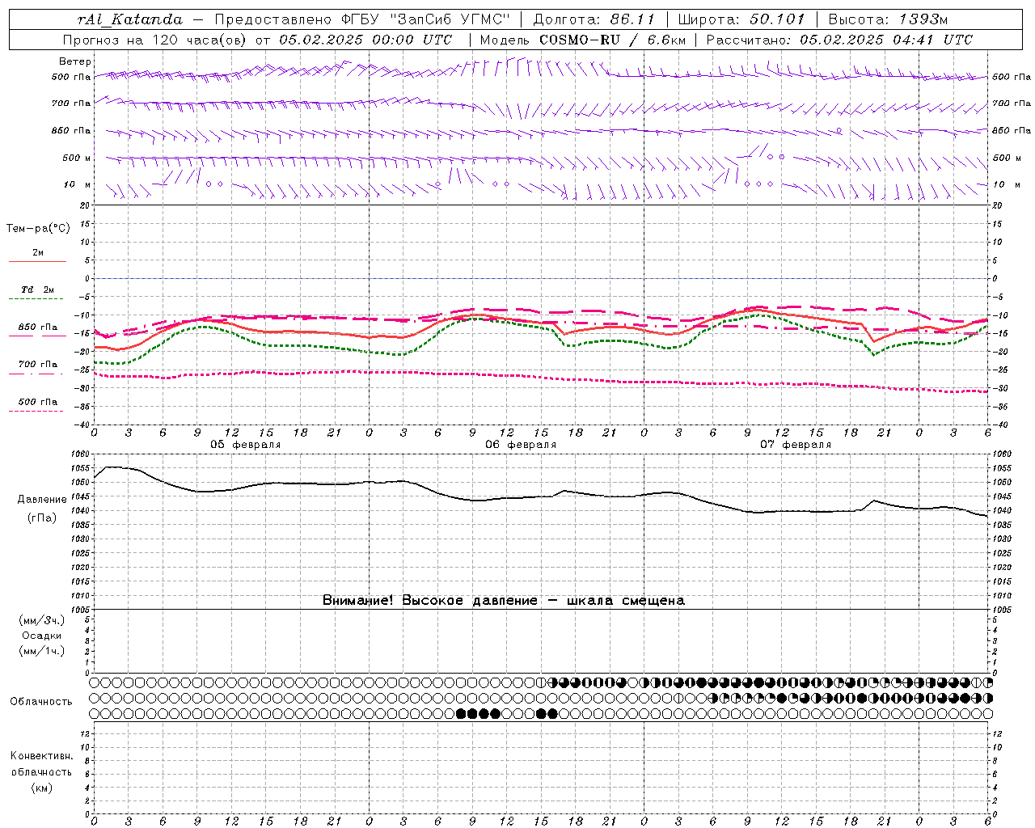Click the station name rAl_Katanda in the header
Image resolution: width=1035 pixels, height=828 pixels.
click(130, 19)
